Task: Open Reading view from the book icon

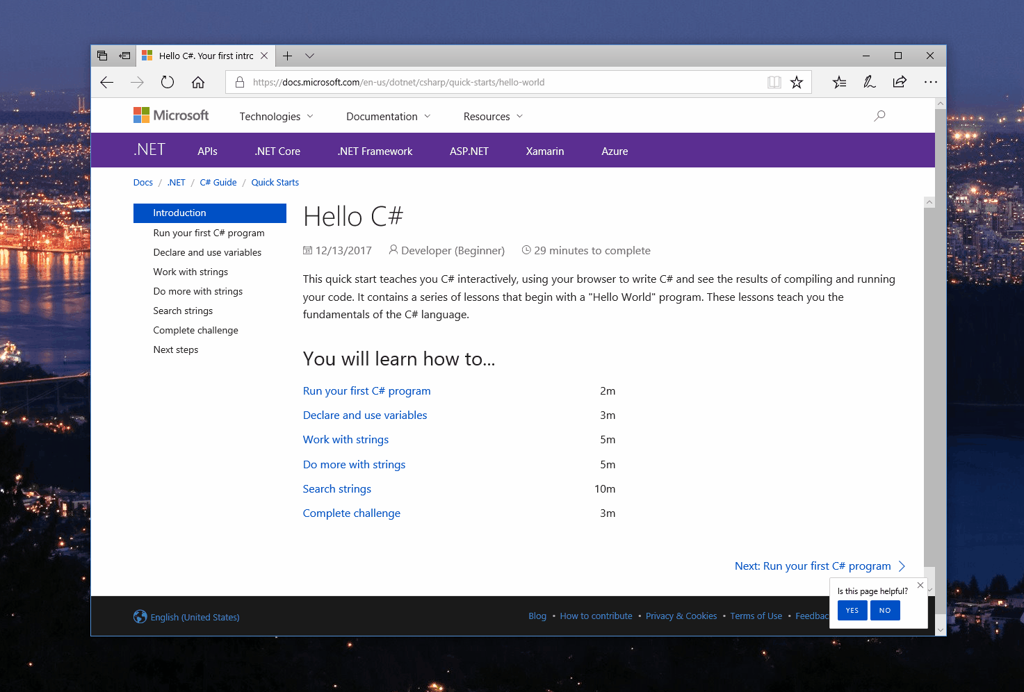Action: tap(774, 83)
